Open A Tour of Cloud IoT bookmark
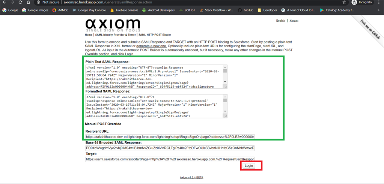The width and height of the screenshot is (384, 184). pyautogui.click(x=298, y=10)
